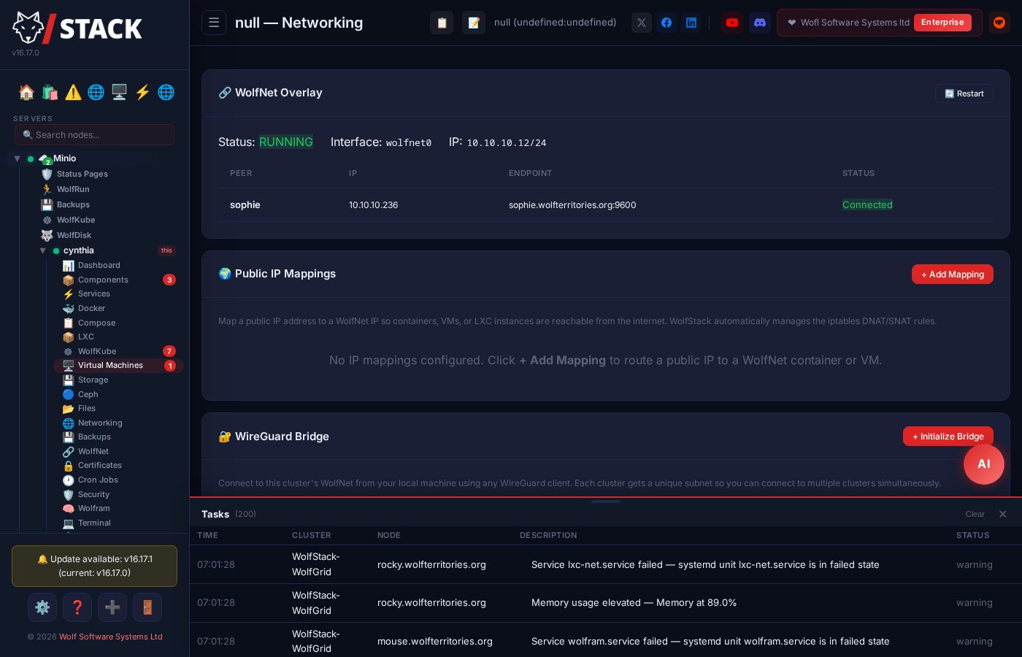
Task: Open the warning triangle alerts icon
Action: click(x=73, y=92)
